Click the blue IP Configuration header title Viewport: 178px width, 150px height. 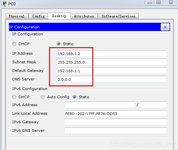click(24, 27)
